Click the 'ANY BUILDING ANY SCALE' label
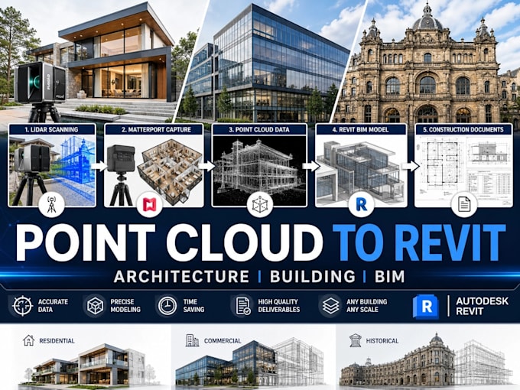This screenshot has height=390, width=520. pos(367,305)
